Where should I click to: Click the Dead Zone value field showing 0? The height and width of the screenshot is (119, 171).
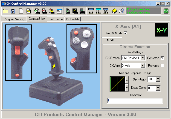(x=152, y=88)
